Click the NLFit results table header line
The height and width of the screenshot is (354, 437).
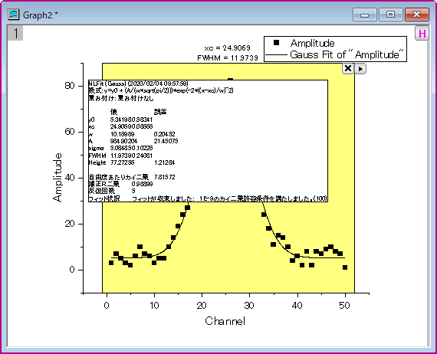pyautogui.click(x=138, y=84)
